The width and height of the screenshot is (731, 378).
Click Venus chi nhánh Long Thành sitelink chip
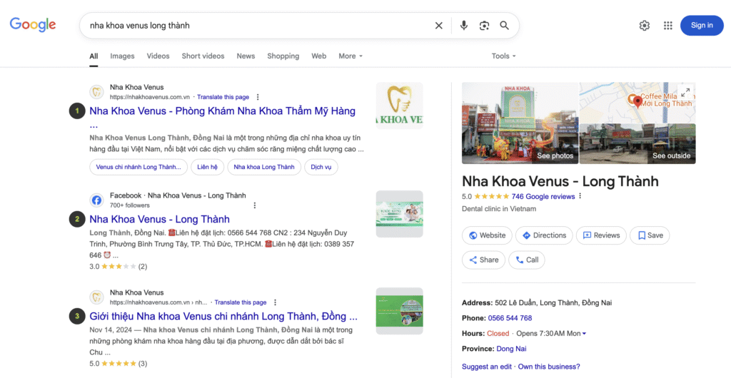138,167
